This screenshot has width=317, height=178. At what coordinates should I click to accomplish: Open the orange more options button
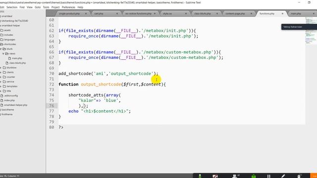314,176
